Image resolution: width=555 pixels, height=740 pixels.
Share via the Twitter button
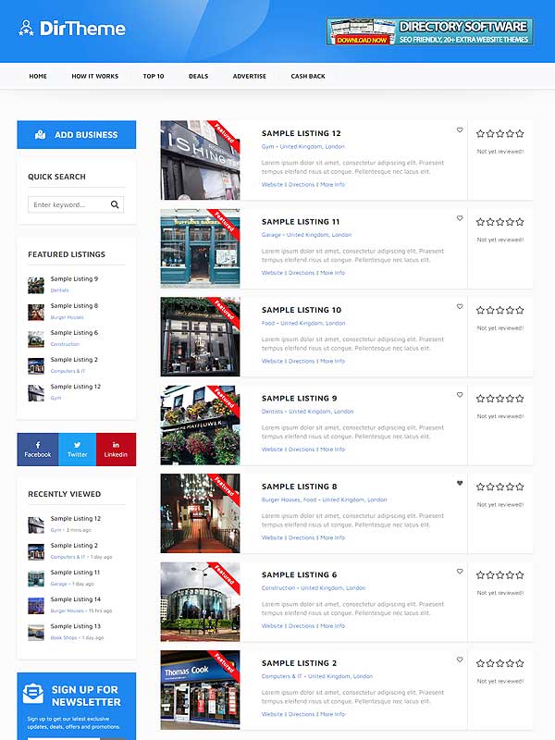pos(78,450)
